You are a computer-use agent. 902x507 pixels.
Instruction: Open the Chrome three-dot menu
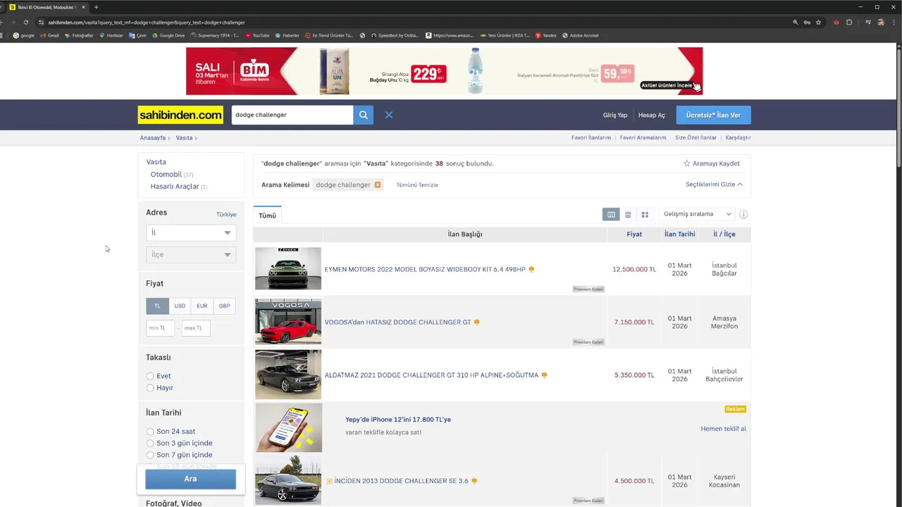pyautogui.click(x=893, y=22)
